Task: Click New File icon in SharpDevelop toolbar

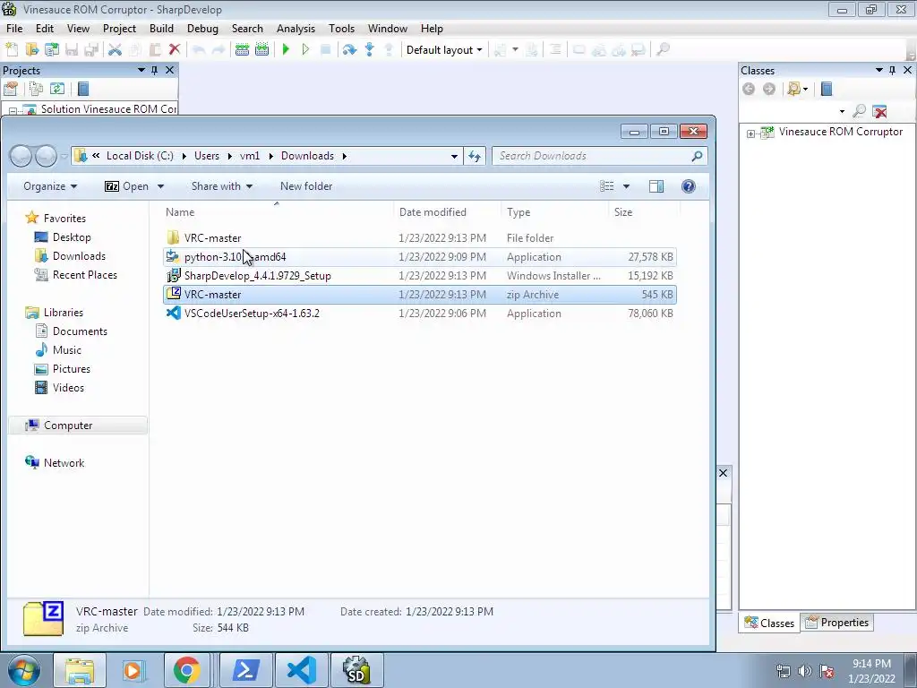Action: point(12,50)
